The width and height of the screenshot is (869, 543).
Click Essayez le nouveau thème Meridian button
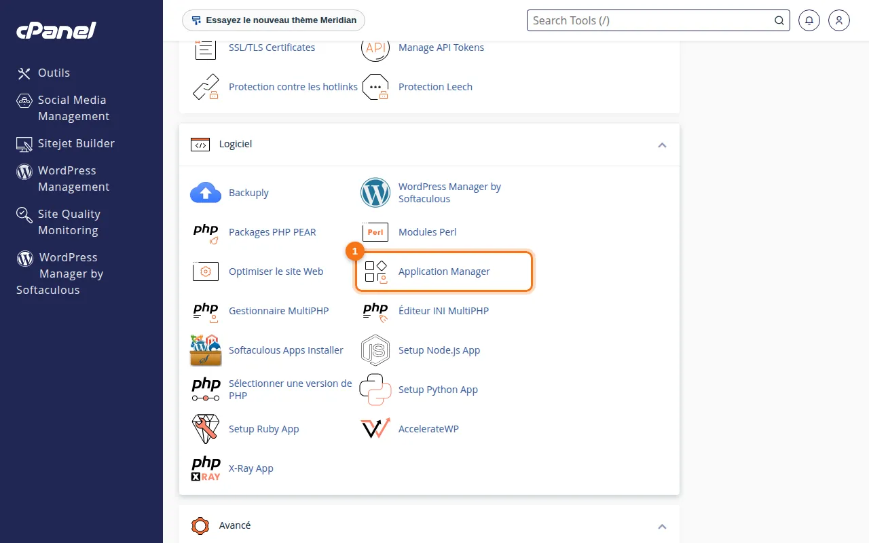click(x=274, y=20)
